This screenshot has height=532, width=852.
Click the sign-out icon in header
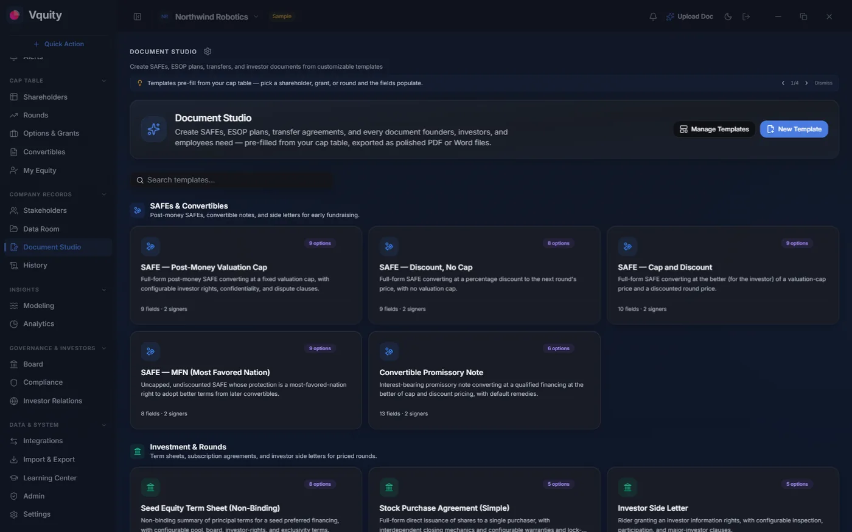746,16
